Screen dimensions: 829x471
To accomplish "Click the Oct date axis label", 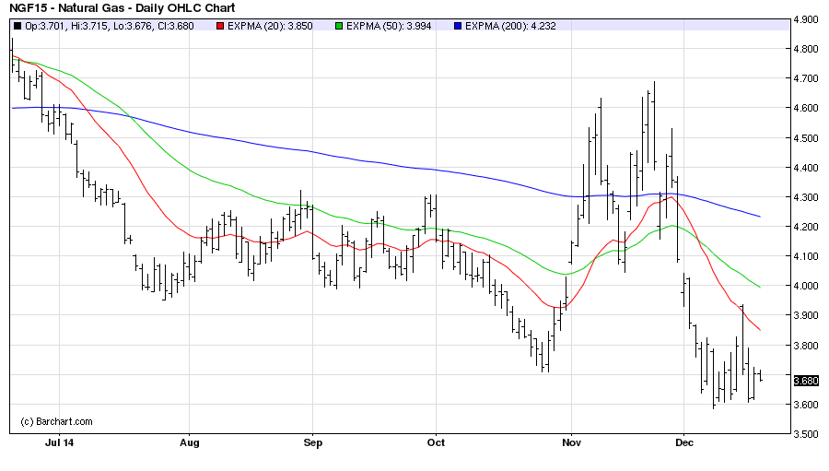I will tap(436, 442).
